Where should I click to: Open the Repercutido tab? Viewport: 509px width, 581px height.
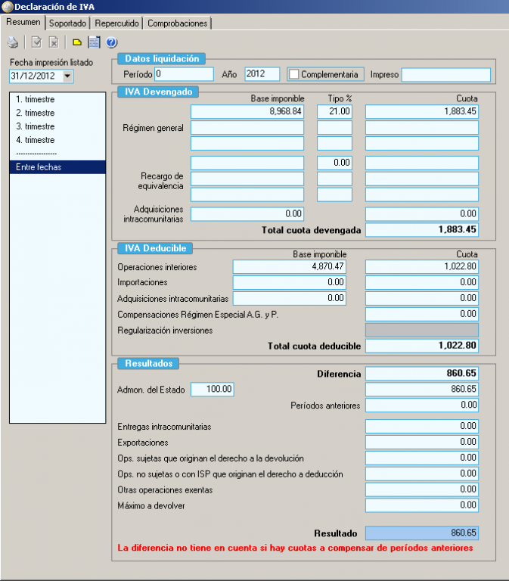click(x=116, y=23)
